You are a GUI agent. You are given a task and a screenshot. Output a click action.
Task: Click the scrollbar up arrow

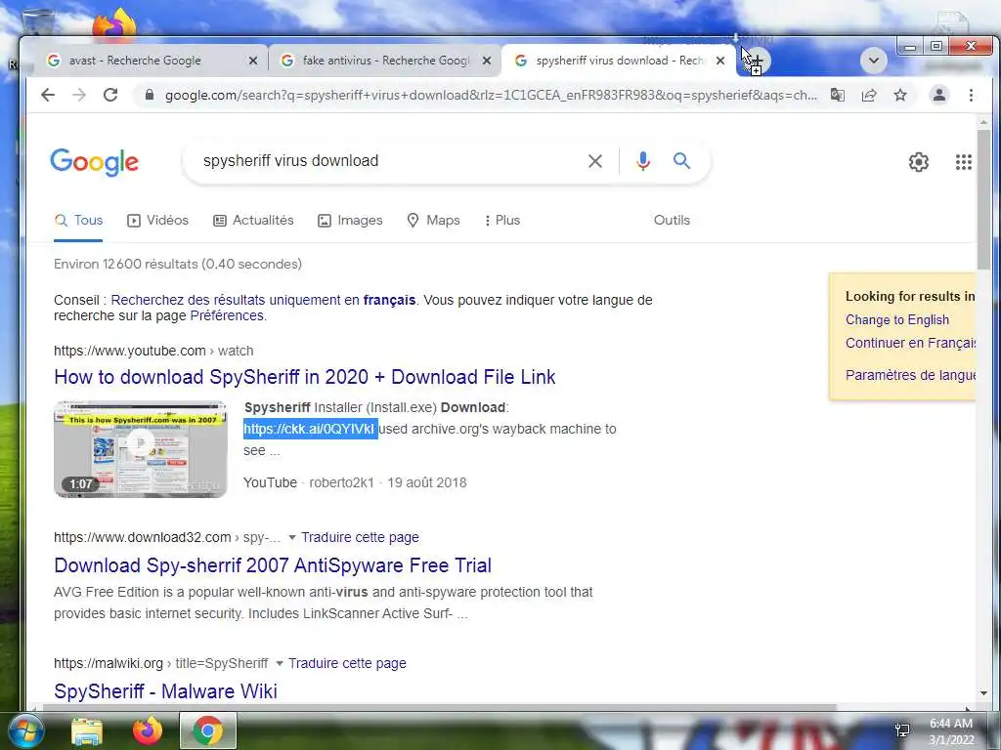(x=983, y=121)
